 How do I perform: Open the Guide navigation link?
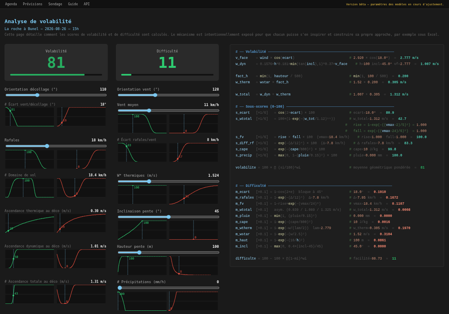point(73,4)
